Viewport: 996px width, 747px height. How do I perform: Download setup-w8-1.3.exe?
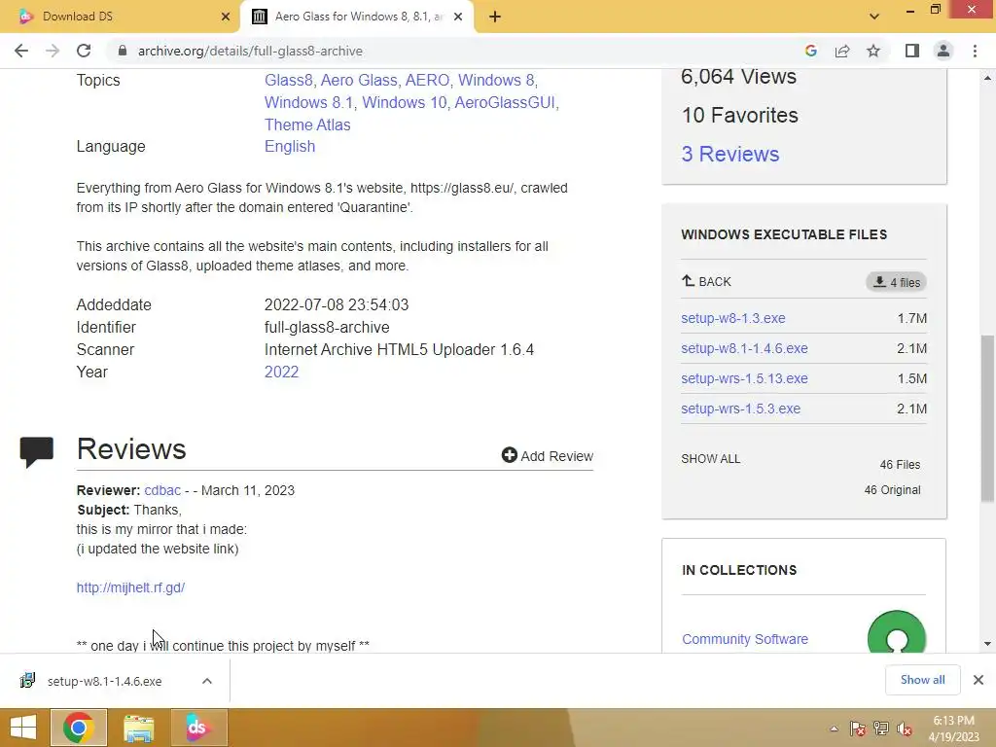tap(733, 318)
